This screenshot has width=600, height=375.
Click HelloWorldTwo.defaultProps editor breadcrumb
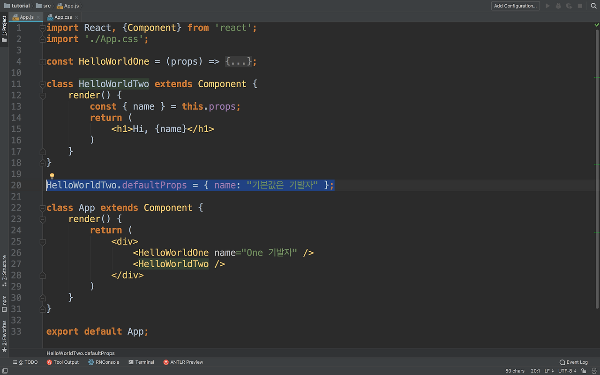(81, 353)
